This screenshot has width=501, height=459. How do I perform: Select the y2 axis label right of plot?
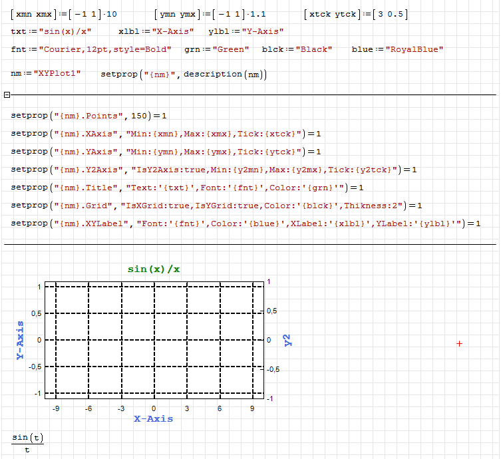[287, 341]
